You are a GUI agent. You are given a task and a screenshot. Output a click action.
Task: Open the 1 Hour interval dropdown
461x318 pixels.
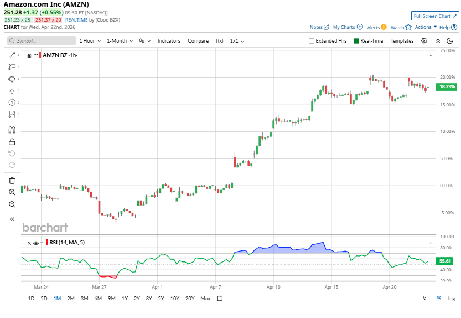click(90, 41)
